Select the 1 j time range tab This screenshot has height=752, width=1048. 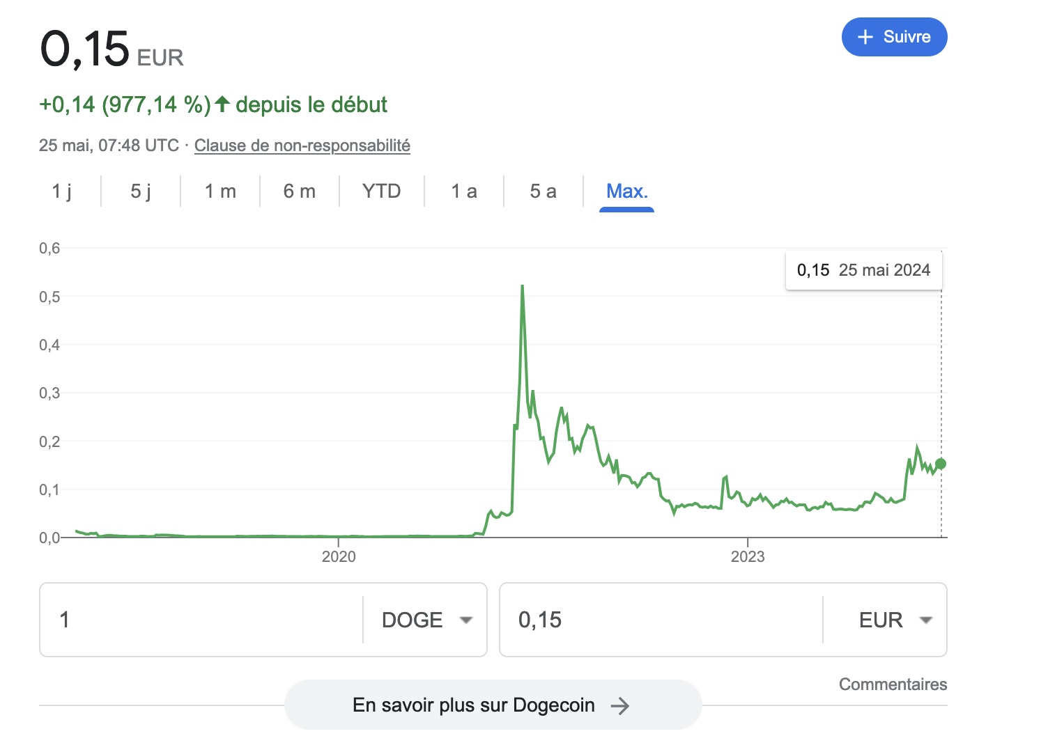[x=62, y=191]
